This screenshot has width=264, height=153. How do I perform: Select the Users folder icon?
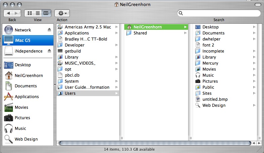pos(60,93)
